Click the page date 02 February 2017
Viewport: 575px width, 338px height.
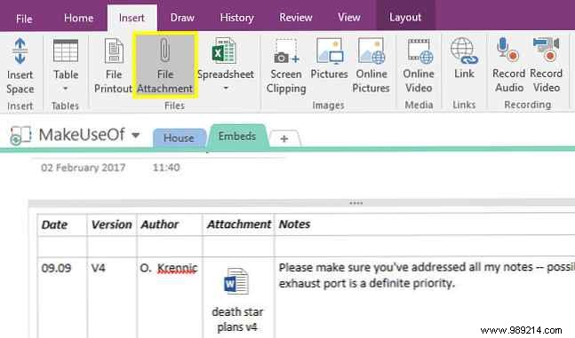[x=84, y=168]
